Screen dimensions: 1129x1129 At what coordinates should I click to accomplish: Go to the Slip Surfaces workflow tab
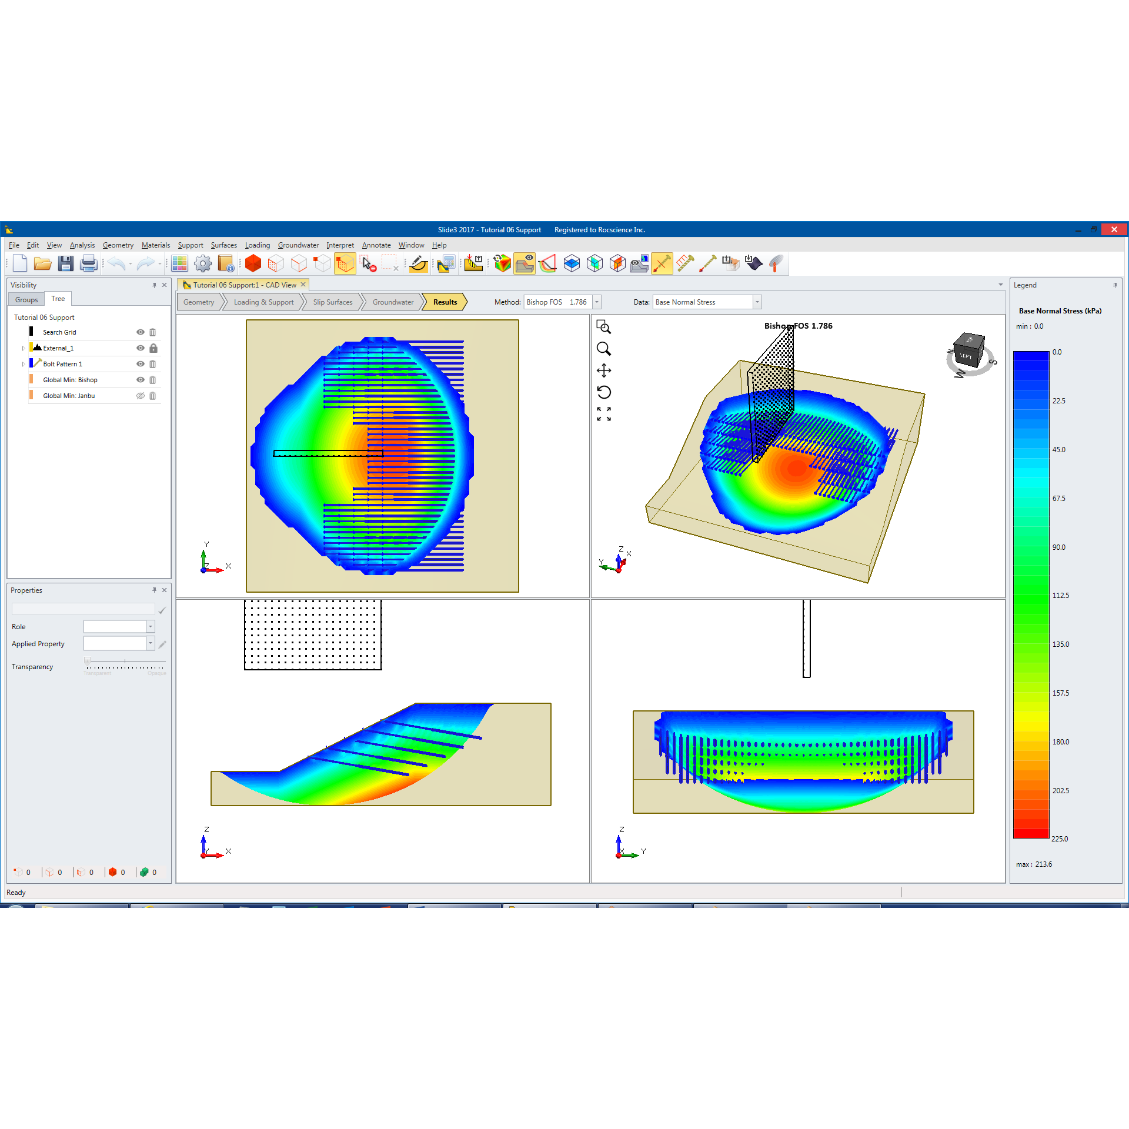click(333, 302)
